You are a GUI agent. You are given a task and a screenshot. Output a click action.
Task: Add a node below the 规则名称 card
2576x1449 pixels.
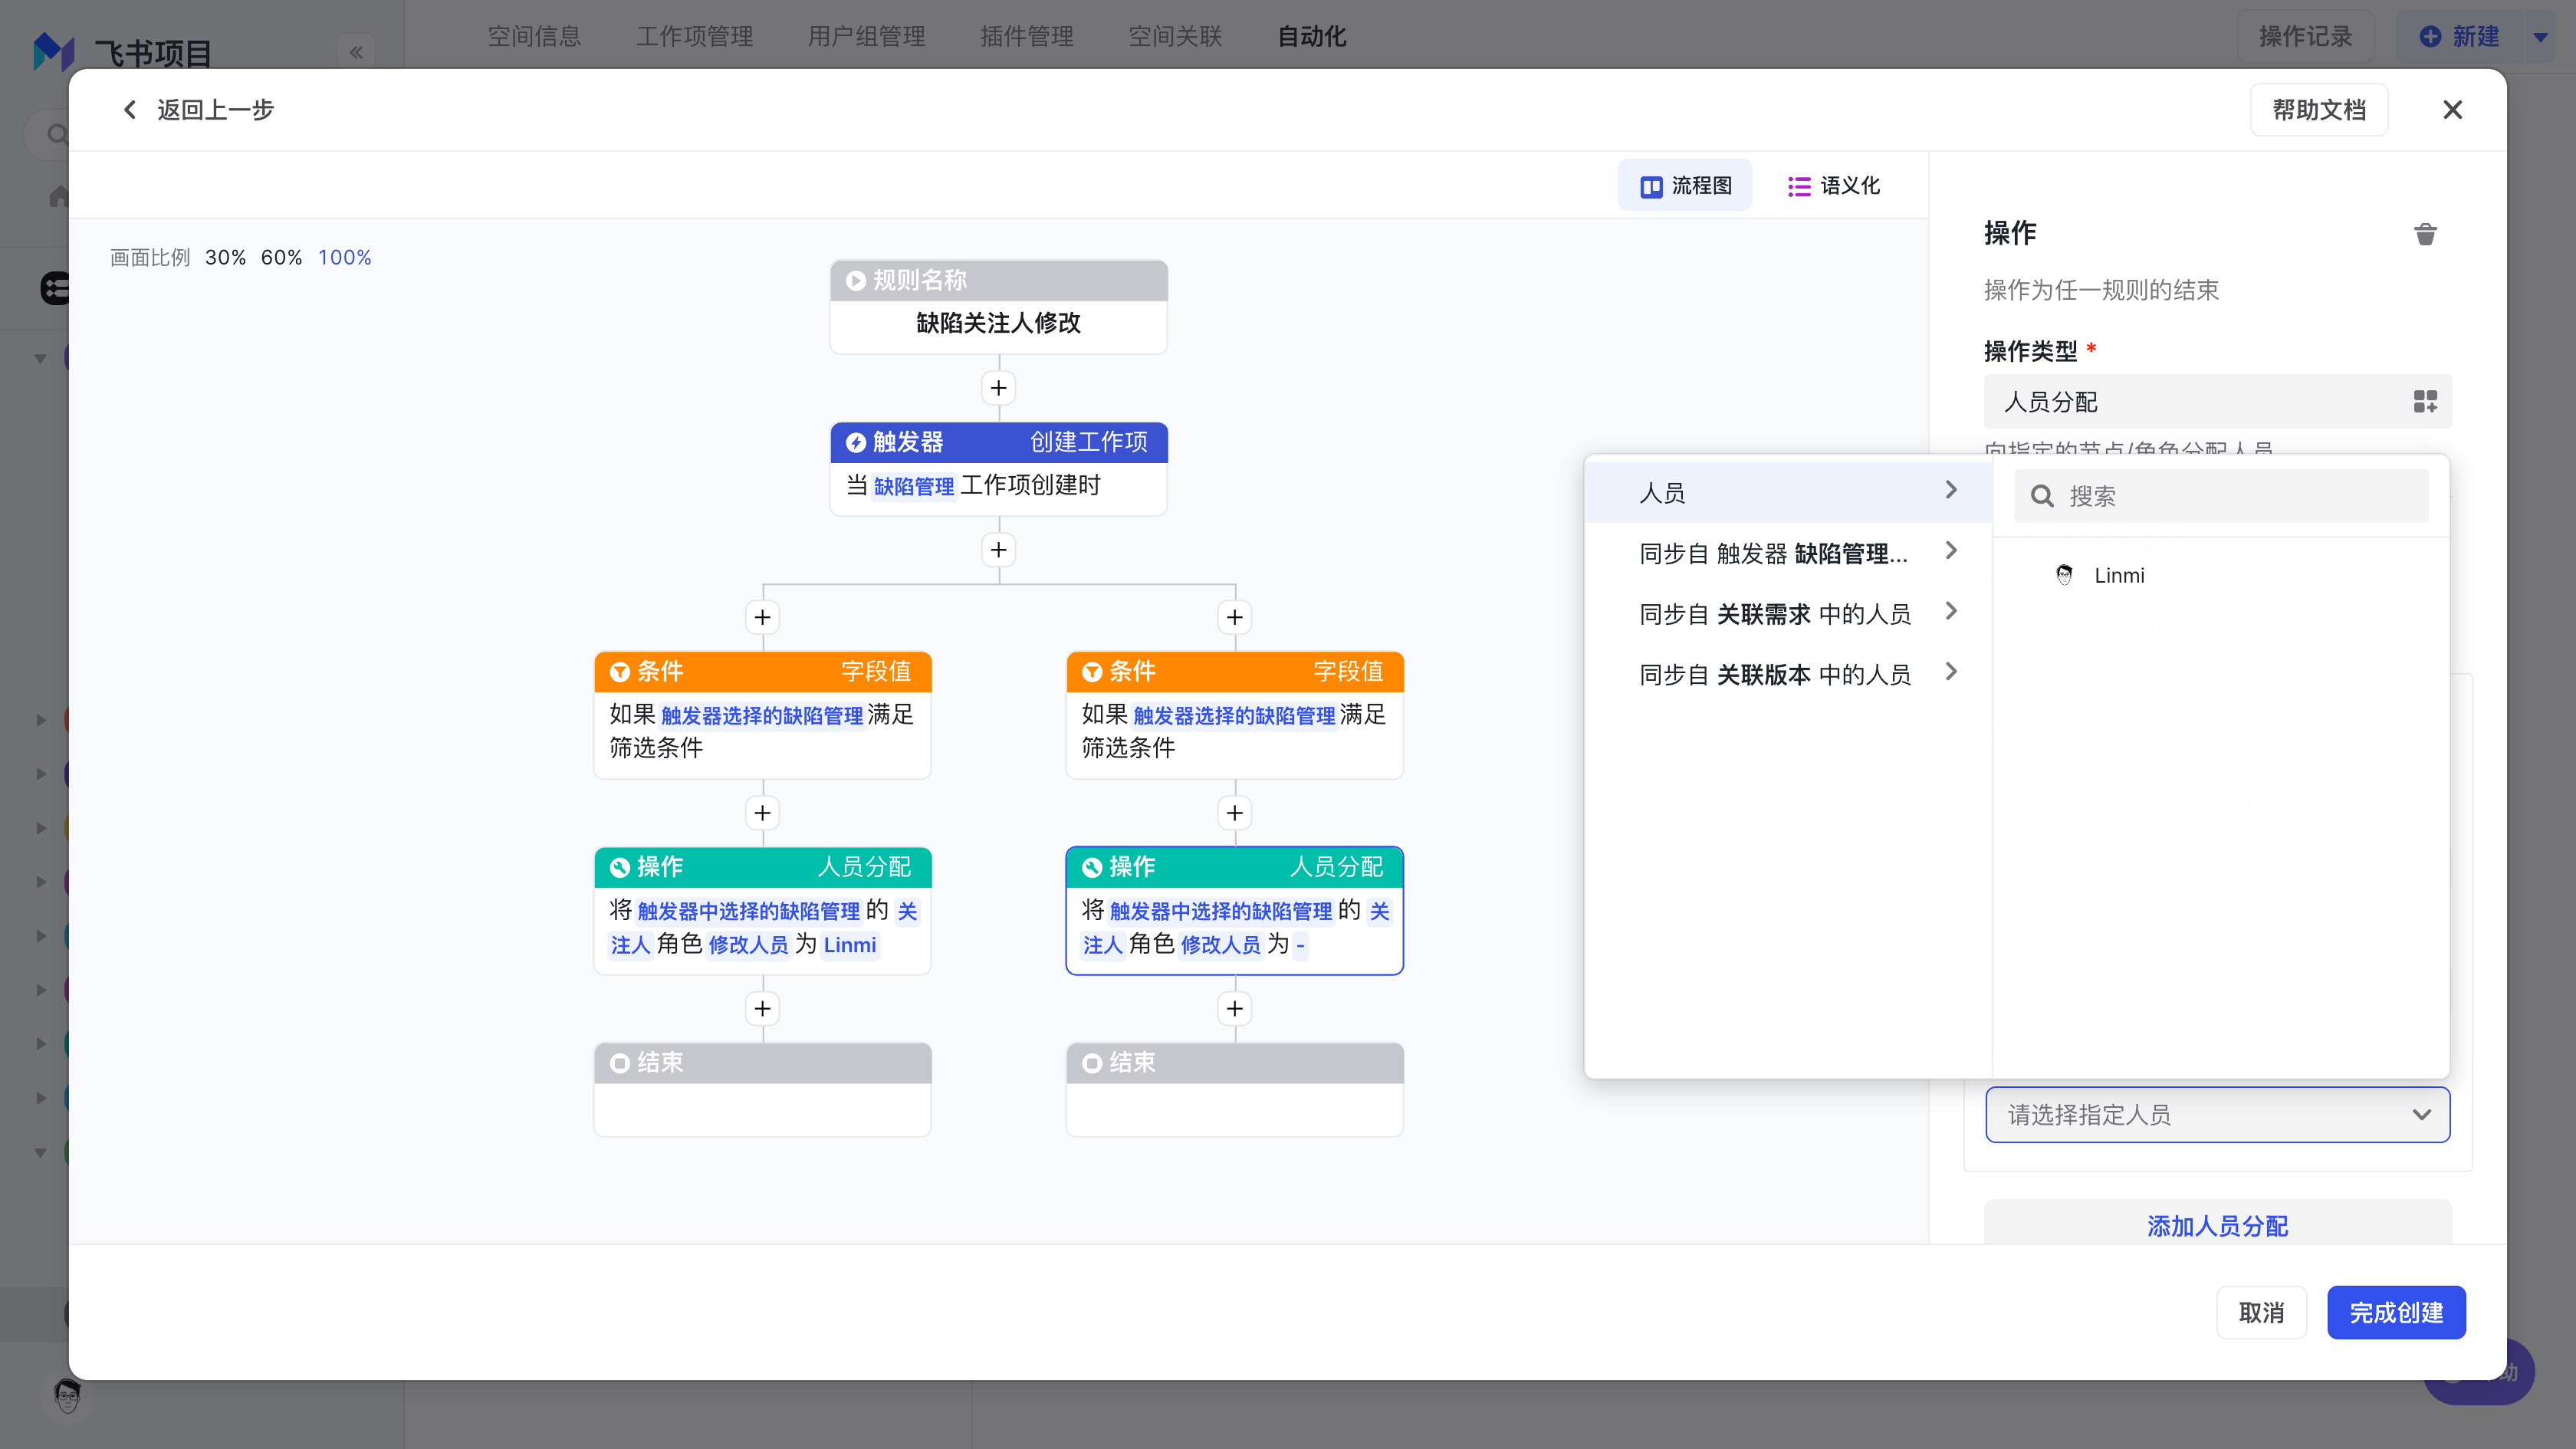[998, 388]
